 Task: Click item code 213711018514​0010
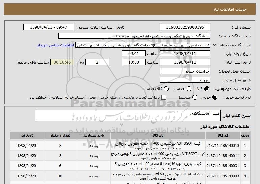point(223,146)
